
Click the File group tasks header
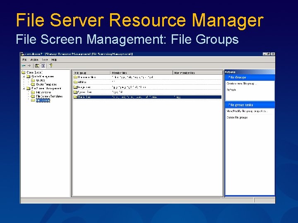click(250, 105)
